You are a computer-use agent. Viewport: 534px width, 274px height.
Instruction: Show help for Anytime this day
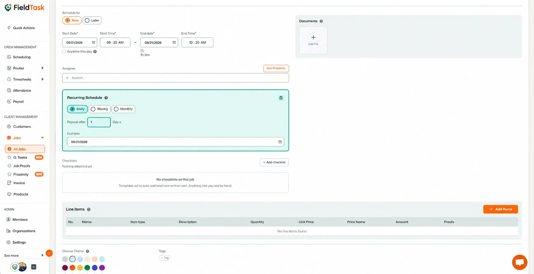click(95, 52)
